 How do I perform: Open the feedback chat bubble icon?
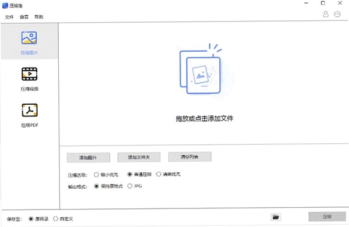coord(337,15)
